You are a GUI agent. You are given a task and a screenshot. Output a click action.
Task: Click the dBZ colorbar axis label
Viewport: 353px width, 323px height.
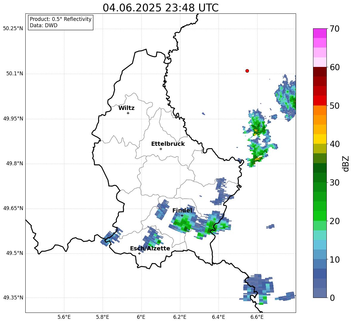pos(346,163)
